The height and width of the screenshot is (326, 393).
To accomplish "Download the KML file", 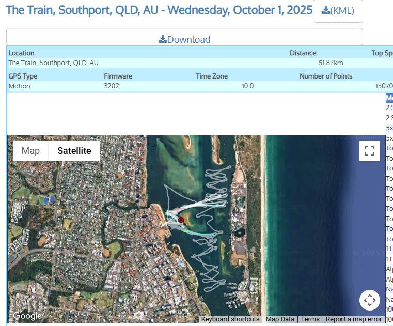I will (x=338, y=11).
